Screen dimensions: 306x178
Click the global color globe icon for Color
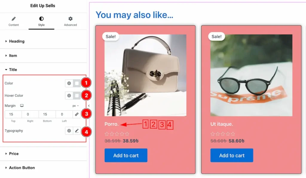point(69,83)
